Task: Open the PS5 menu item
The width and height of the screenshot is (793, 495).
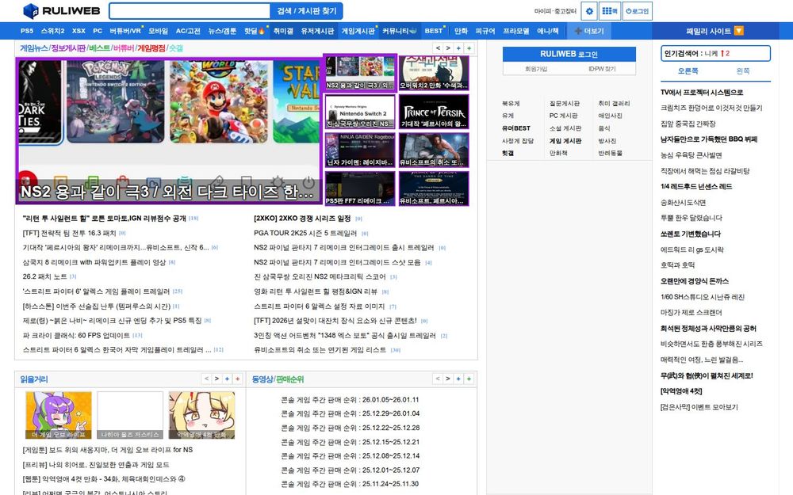Action: click(x=27, y=31)
